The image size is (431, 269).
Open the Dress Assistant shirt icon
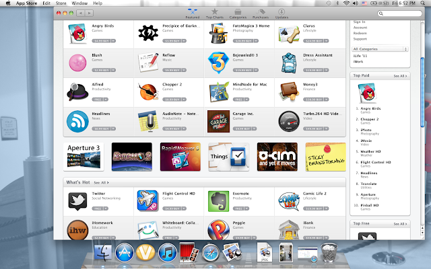coord(289,63)
